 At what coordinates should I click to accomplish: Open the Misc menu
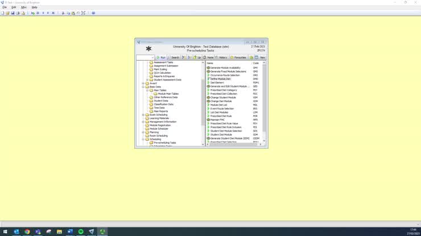tap(24, 7)
